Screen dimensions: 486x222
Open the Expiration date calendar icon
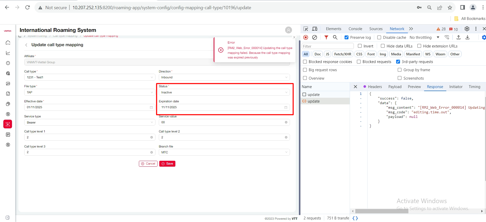(x=286, y=107)
